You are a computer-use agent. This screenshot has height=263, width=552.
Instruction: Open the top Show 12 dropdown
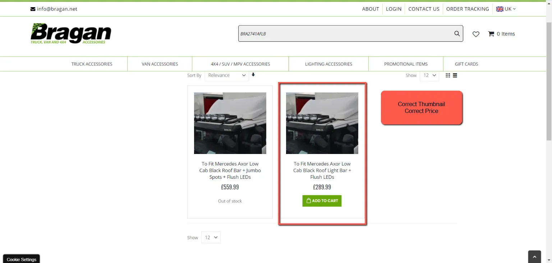[429, 75]
